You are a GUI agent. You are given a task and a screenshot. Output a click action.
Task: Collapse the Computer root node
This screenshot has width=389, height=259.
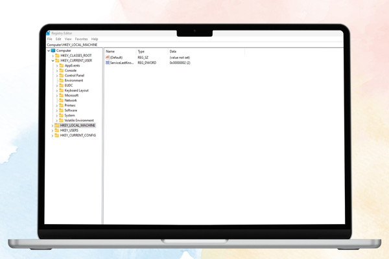(x=49, y=51)
